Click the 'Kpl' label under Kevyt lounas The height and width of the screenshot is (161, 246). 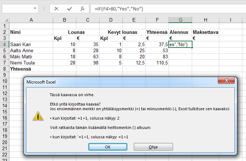[111, 38]
